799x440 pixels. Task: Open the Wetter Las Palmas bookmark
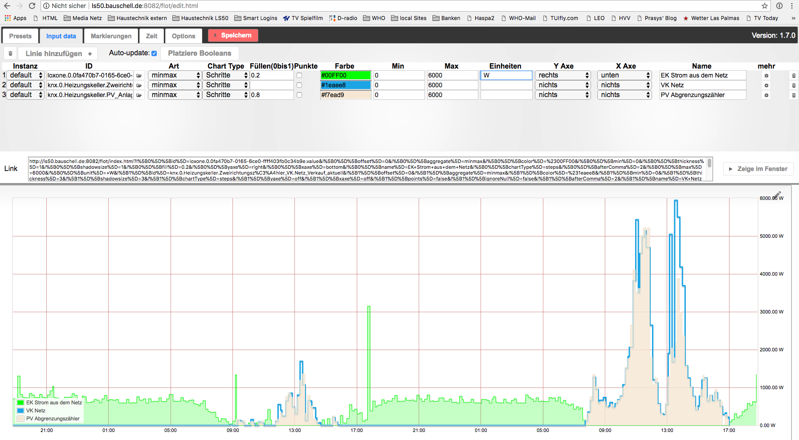pyautogui.click(x=711, y=18)
